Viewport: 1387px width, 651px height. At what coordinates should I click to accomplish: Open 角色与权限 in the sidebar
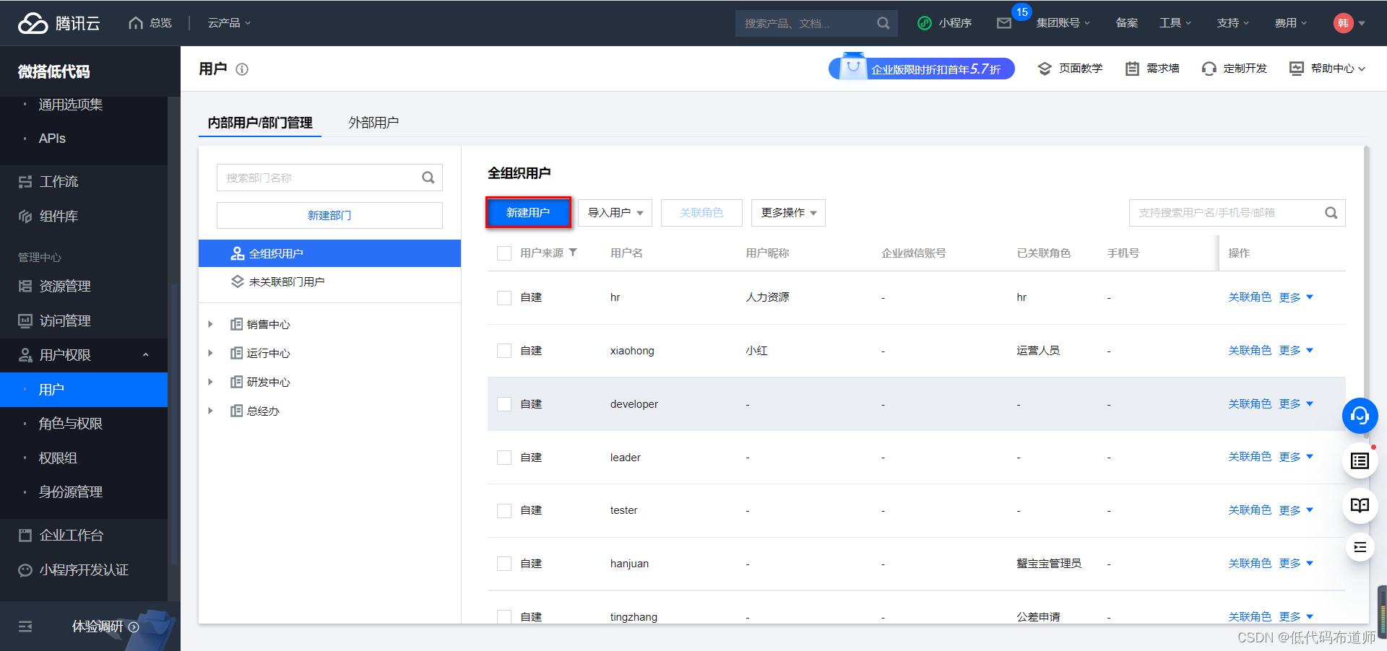71,424
